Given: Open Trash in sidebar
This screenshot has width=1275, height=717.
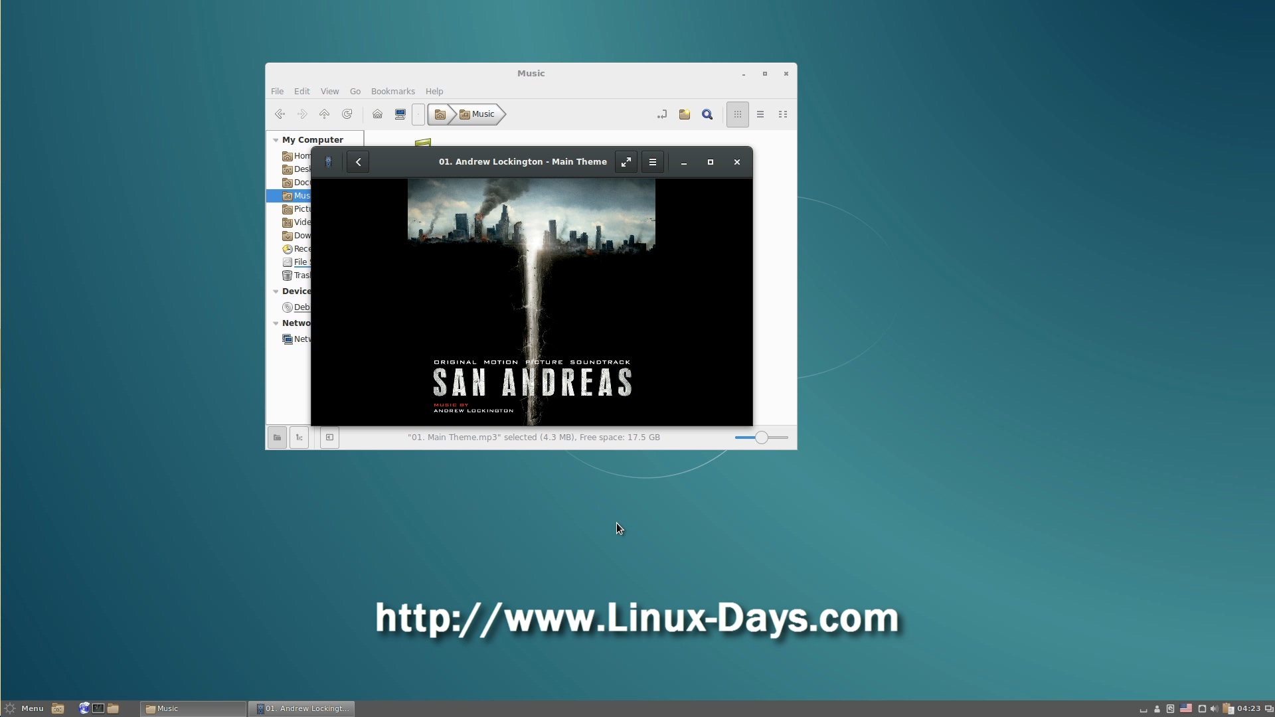Looking at the screenshot, I should coord(296,276).
